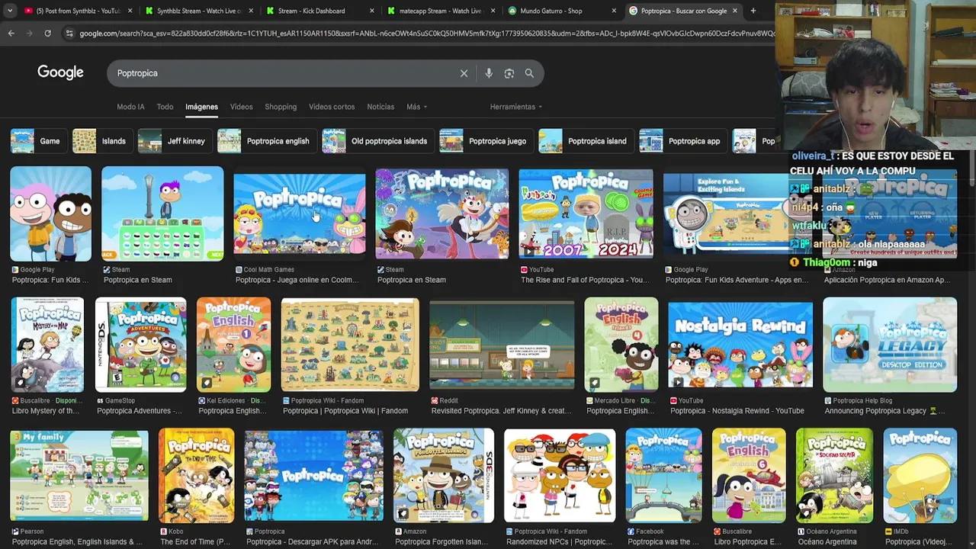Go back with browser back arrow
The width and height of the screenshot is (976, 549).
click(11, 34)
